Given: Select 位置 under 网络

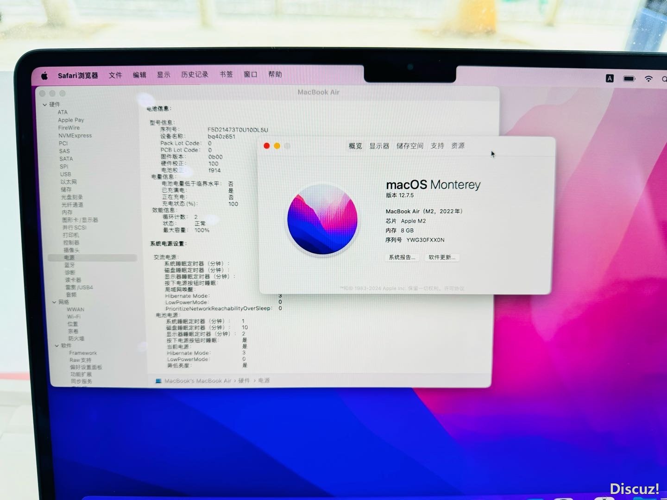Looking at the screenshot, I should coord(73,324).
